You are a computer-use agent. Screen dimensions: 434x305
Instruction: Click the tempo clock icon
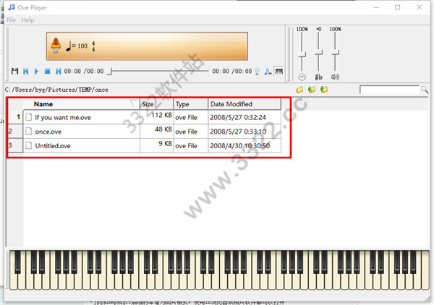[x=302, y=77]
